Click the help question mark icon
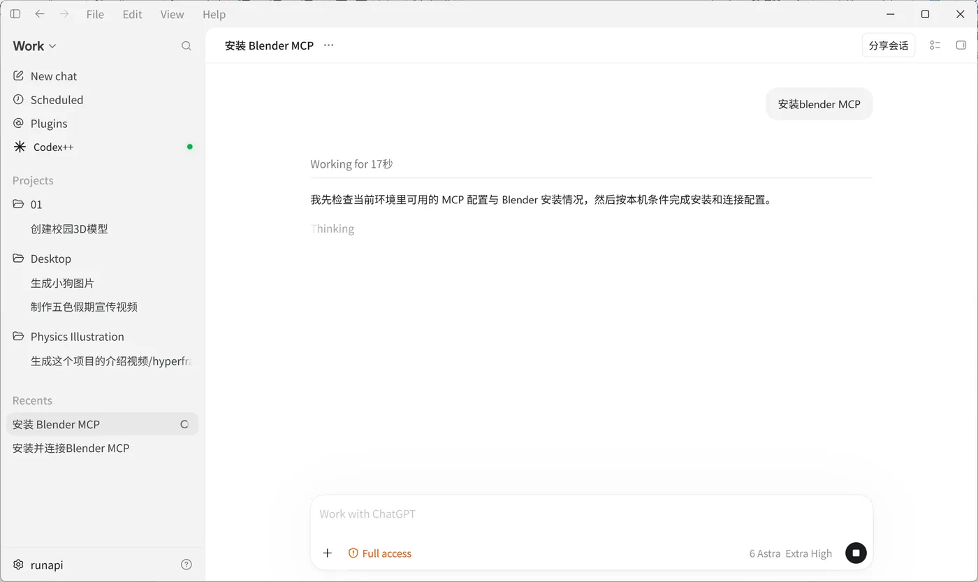This screenshot has width=978, height=582. [x=187, y=565]
